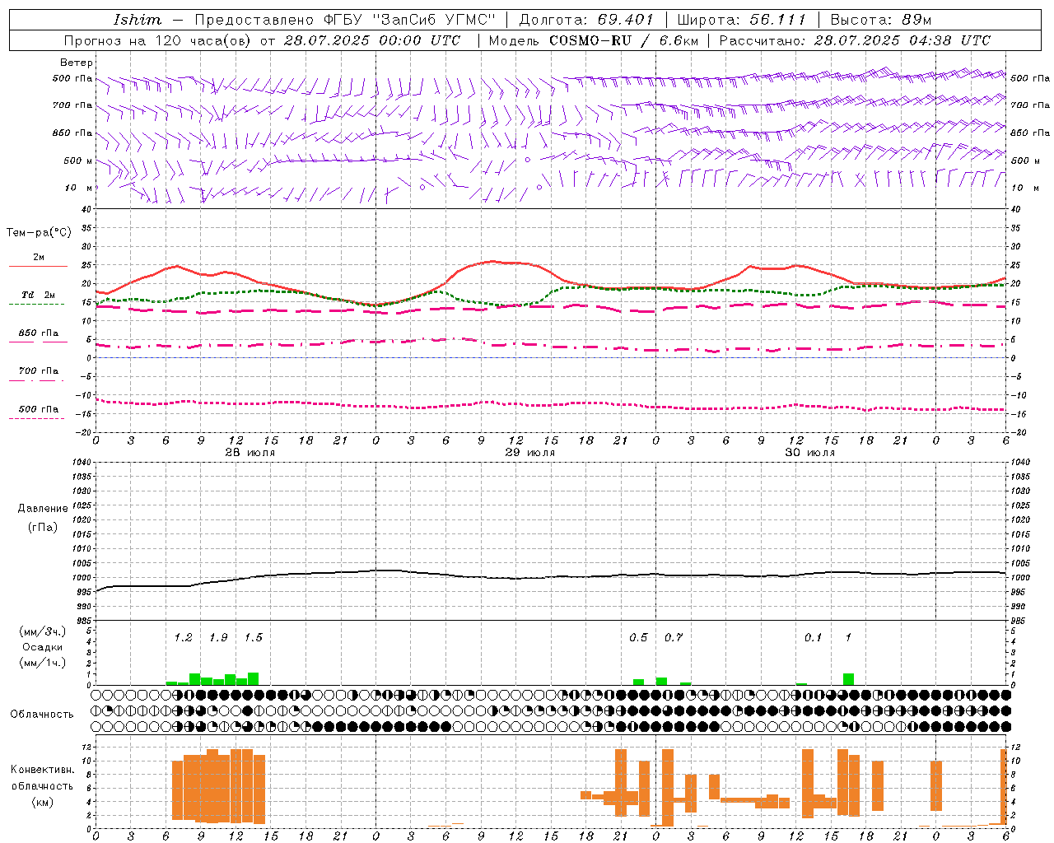
Task: Click the "(мм/3ч.)" precipitation unit label
Action: click(x=43, y=631)
